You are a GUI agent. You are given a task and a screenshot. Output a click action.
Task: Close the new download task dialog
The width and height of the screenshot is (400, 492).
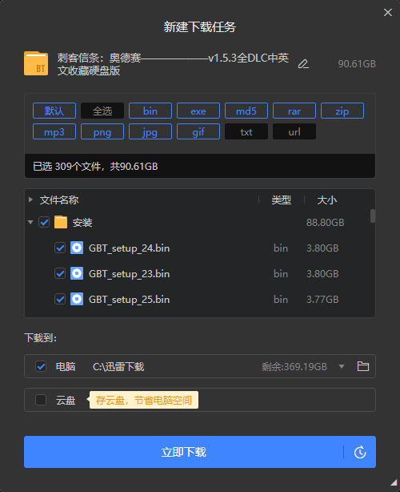pos(388,12)
